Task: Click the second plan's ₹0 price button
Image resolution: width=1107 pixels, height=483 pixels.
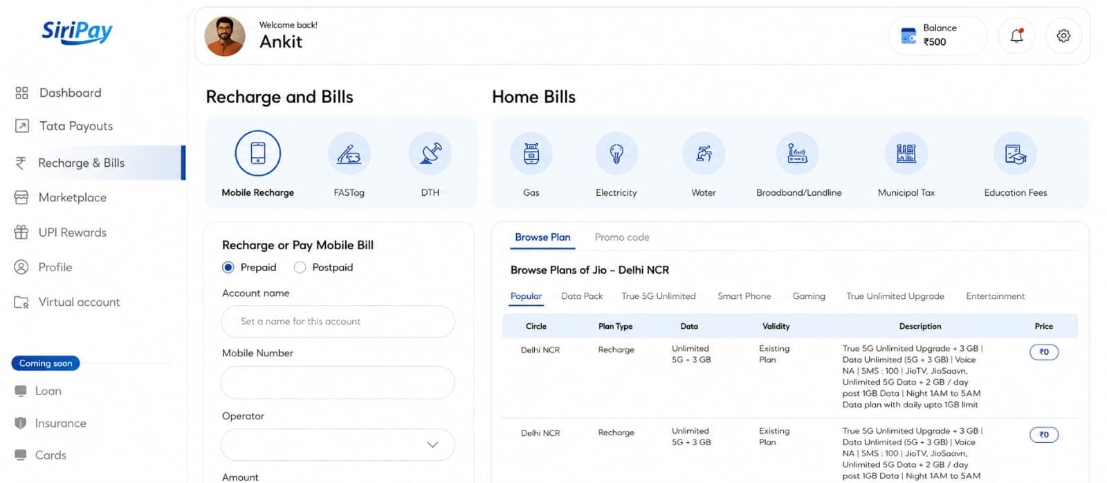Action: click(x=1044, y=435)
